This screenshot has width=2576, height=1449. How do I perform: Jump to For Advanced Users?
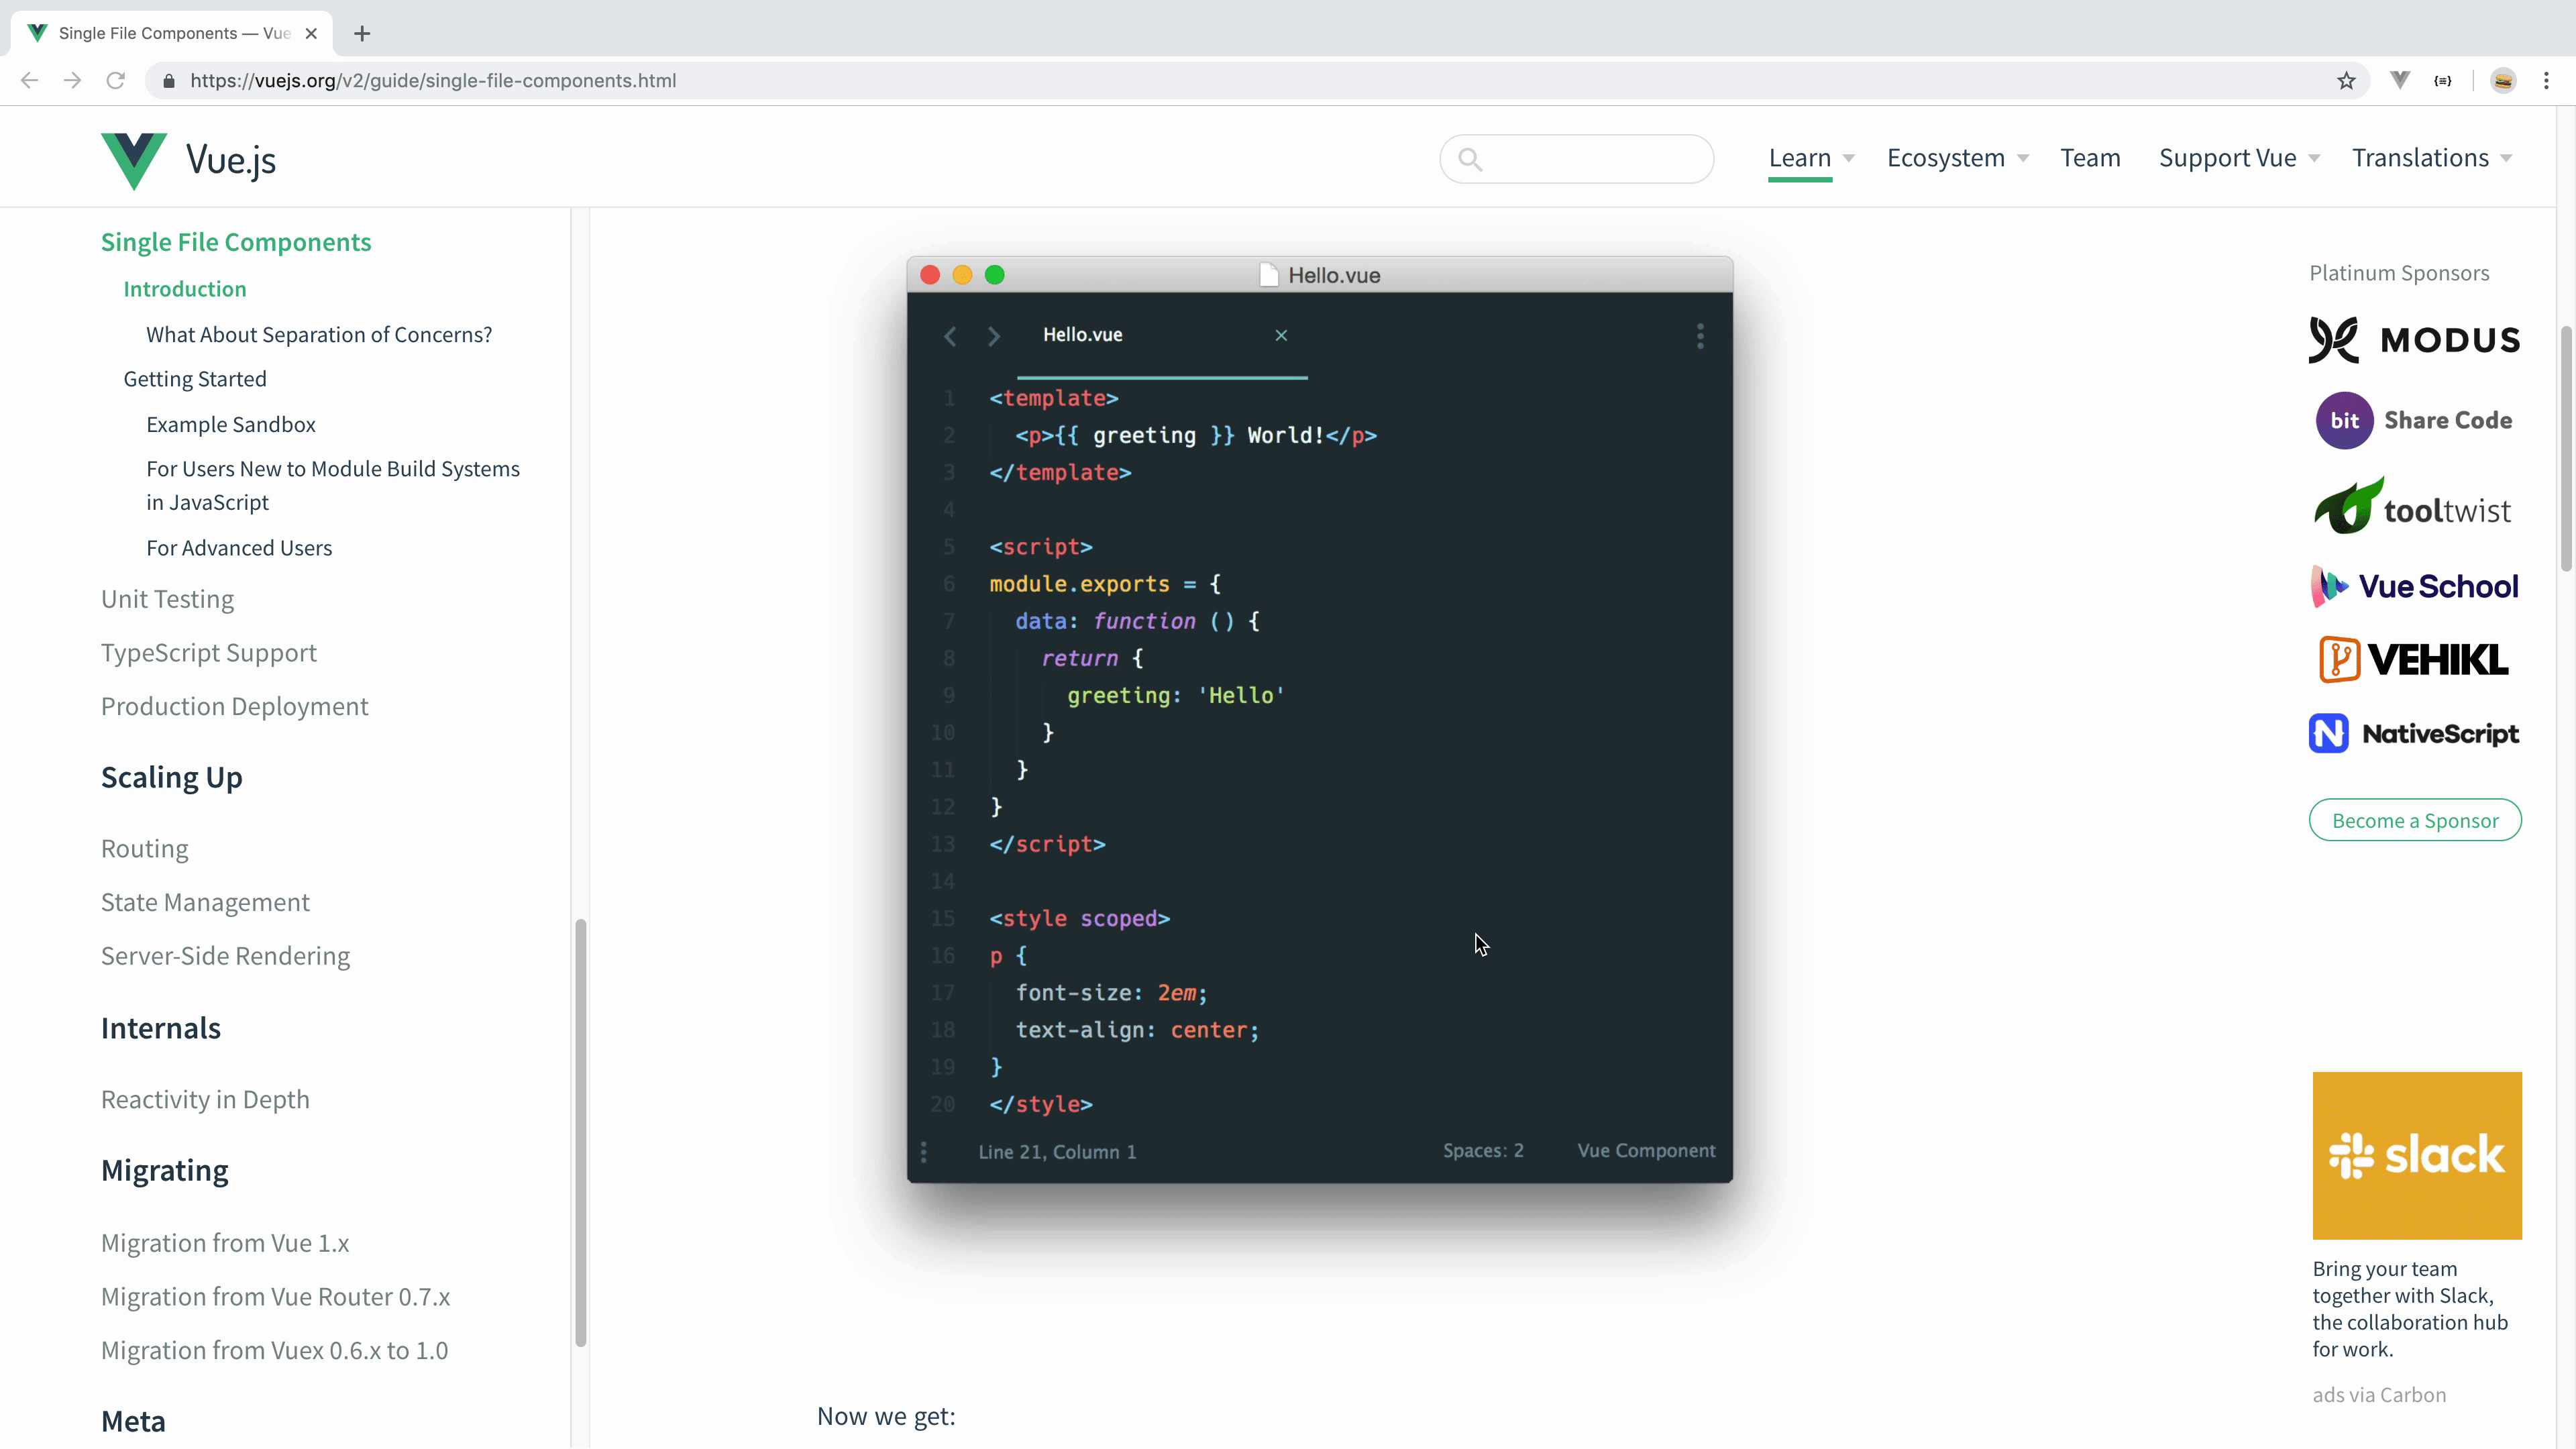(239, 548)
